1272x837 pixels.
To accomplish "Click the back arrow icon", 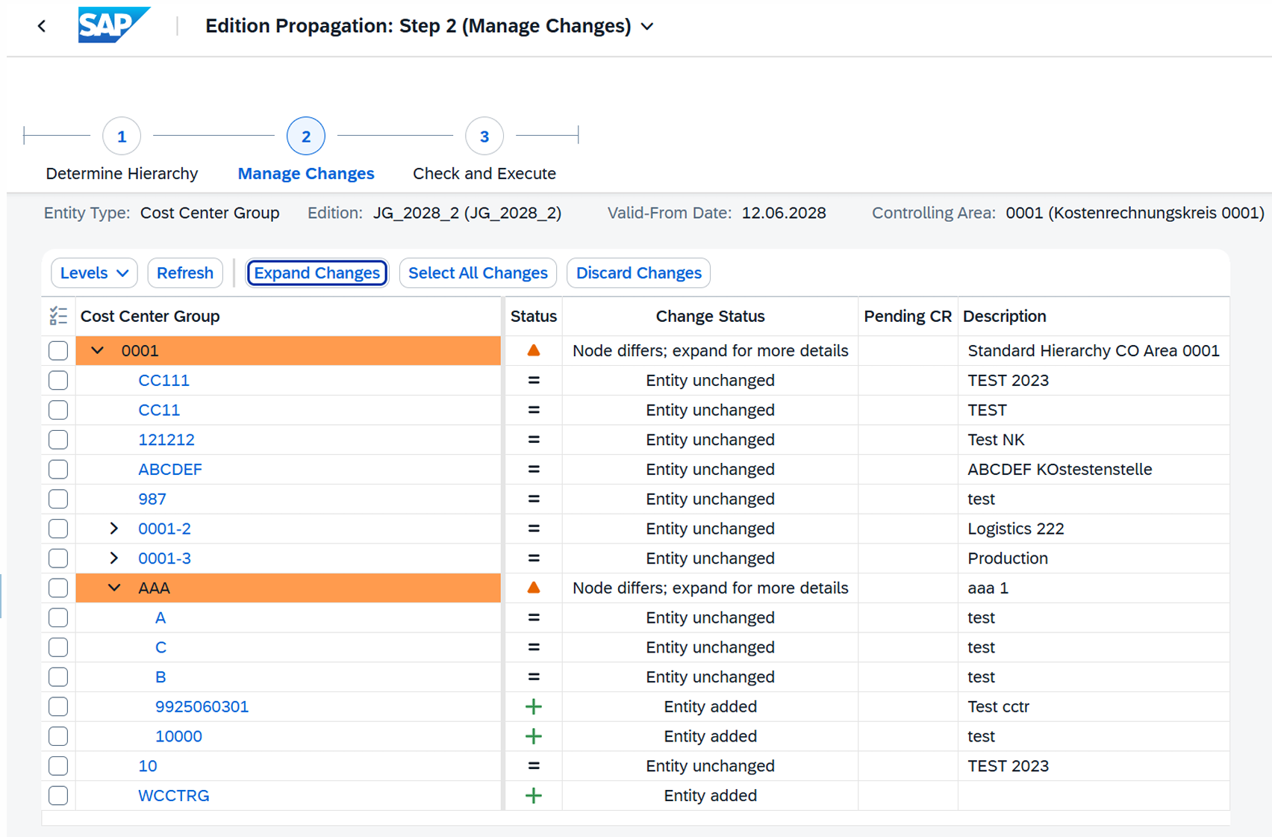I will [42, 27].
